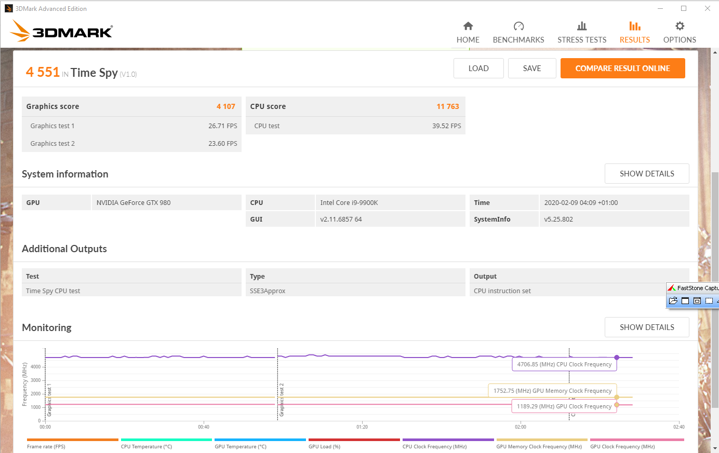Click CPU instruction set output cell
The height and width of the screenshot is (453, 719).
click(579, 291)
